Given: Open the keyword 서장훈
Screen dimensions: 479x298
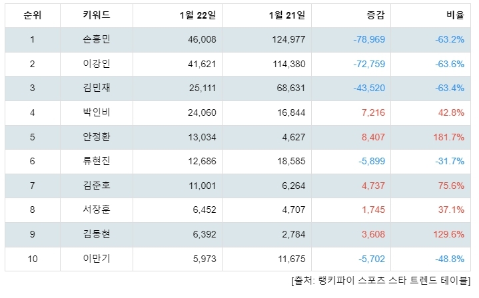Looking at the screenshot, I should tap(97, 210).
